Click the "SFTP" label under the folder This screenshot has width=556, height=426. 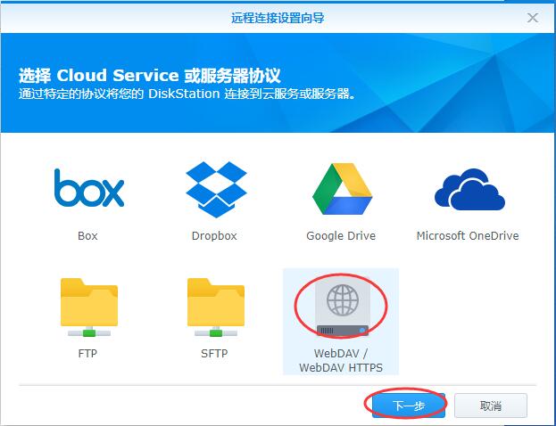click(x=215, y=354)
